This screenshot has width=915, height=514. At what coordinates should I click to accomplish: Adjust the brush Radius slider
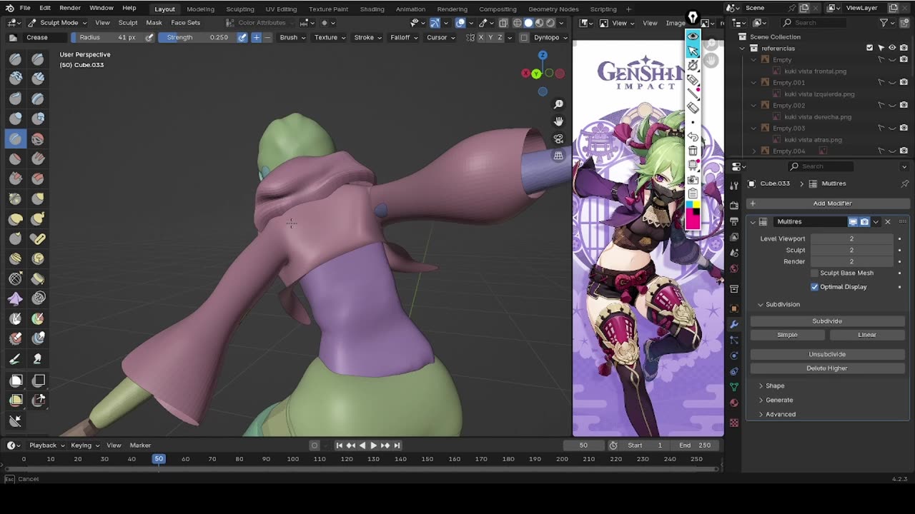[107, 37]
